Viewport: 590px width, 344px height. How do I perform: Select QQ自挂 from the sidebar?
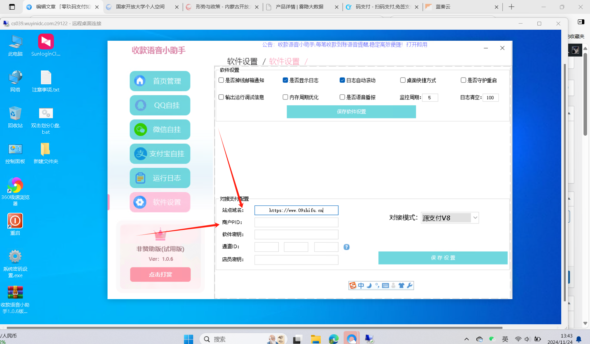coord(160,105)
